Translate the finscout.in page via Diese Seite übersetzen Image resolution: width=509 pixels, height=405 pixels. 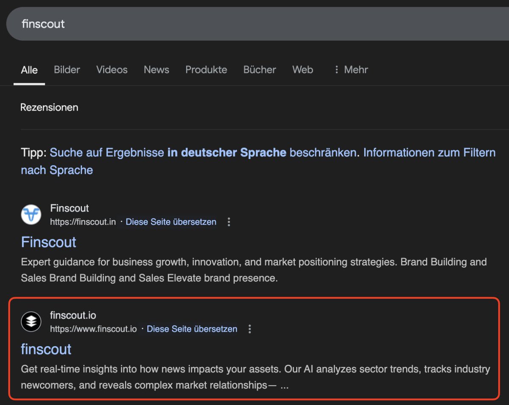171,222
